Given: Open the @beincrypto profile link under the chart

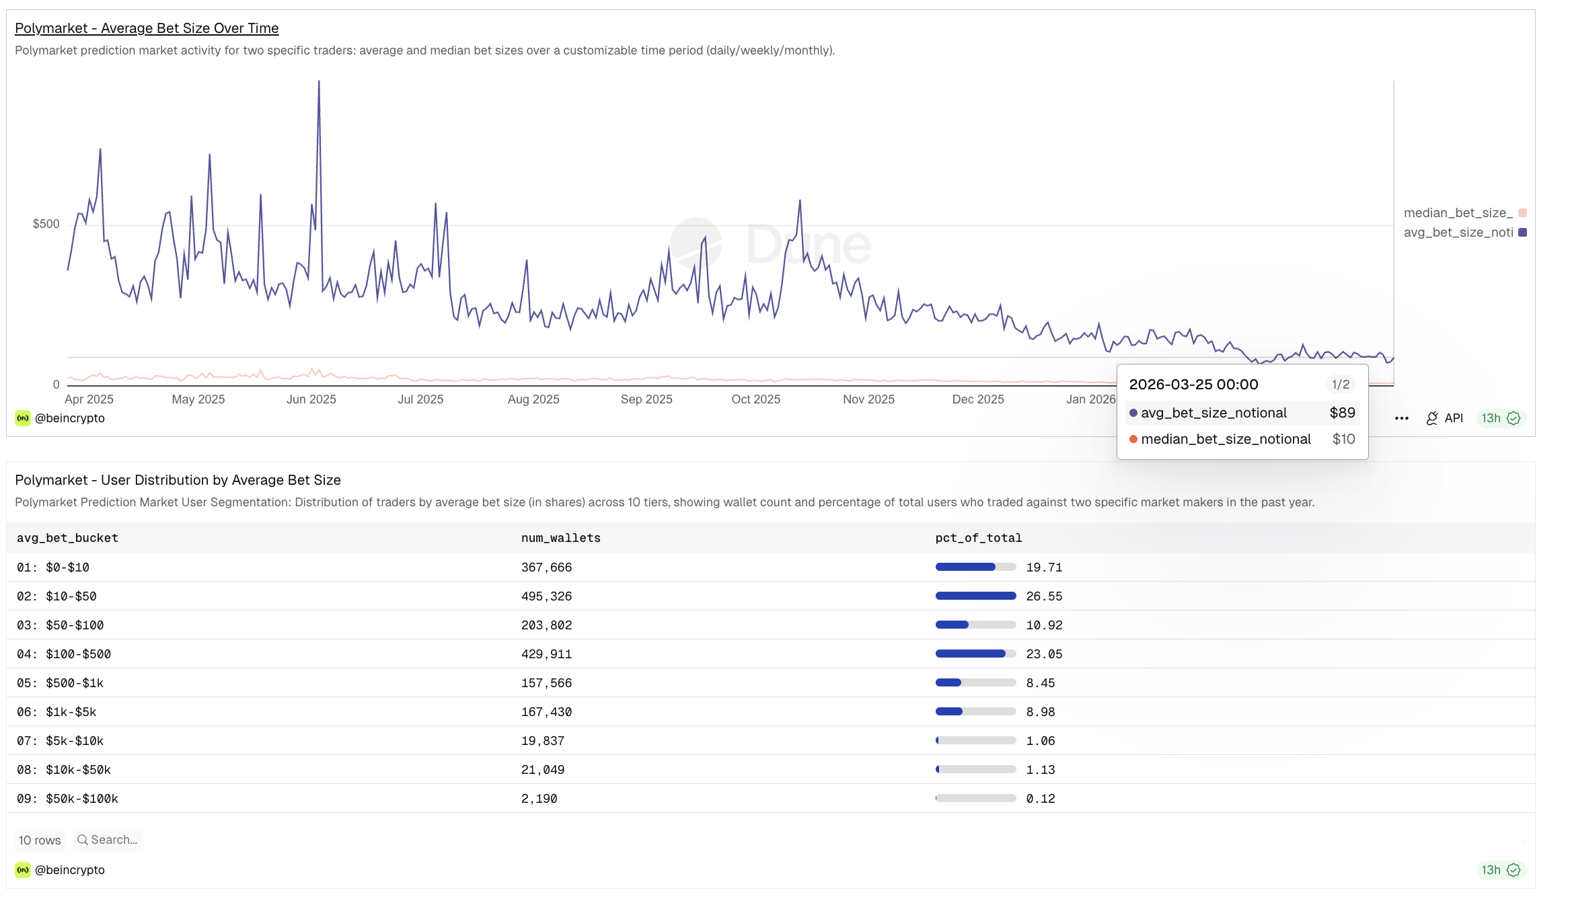Looking at the screenshot, I should pos(70,418).
